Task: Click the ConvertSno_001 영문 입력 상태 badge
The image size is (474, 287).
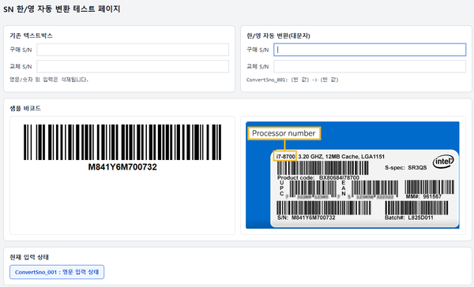Action: click(57, 272)
